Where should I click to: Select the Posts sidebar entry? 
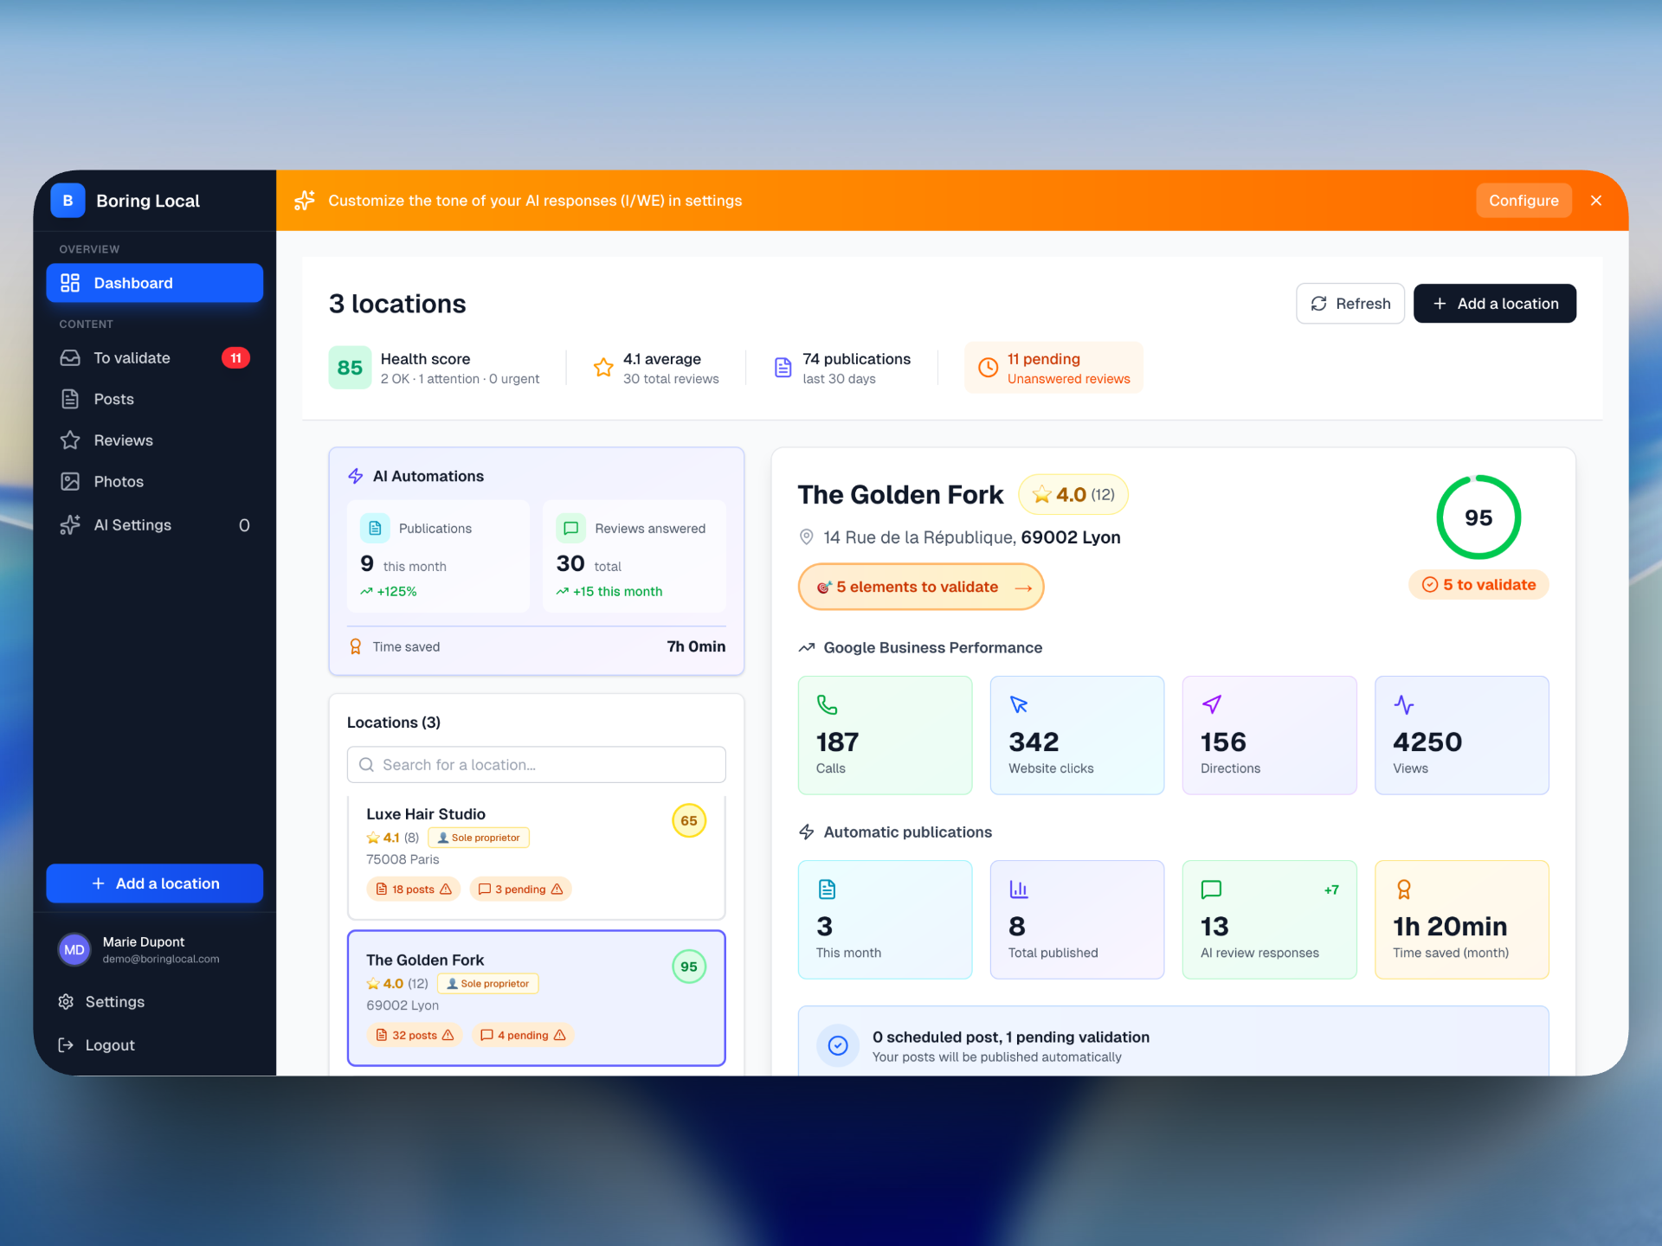(112, 399)
